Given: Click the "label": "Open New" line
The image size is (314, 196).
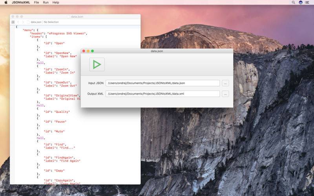Looking at the screenshot, I should tap(60, 56).
